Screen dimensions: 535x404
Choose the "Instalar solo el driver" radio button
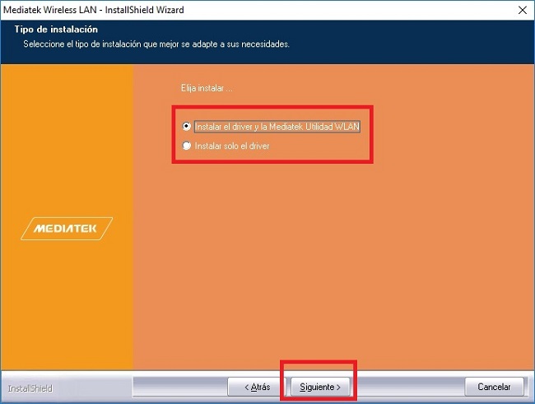[187, 146]
